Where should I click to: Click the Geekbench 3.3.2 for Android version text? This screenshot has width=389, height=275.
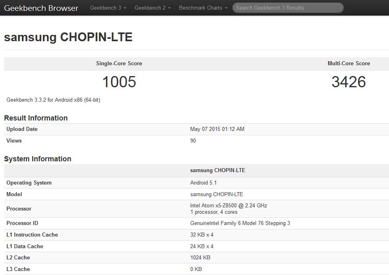53,100
